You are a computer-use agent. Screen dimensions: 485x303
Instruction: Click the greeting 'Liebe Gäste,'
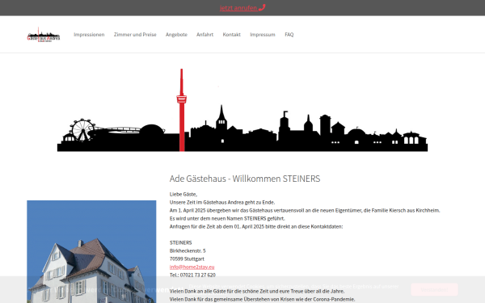pyautogui.click(x=183, y=194)
